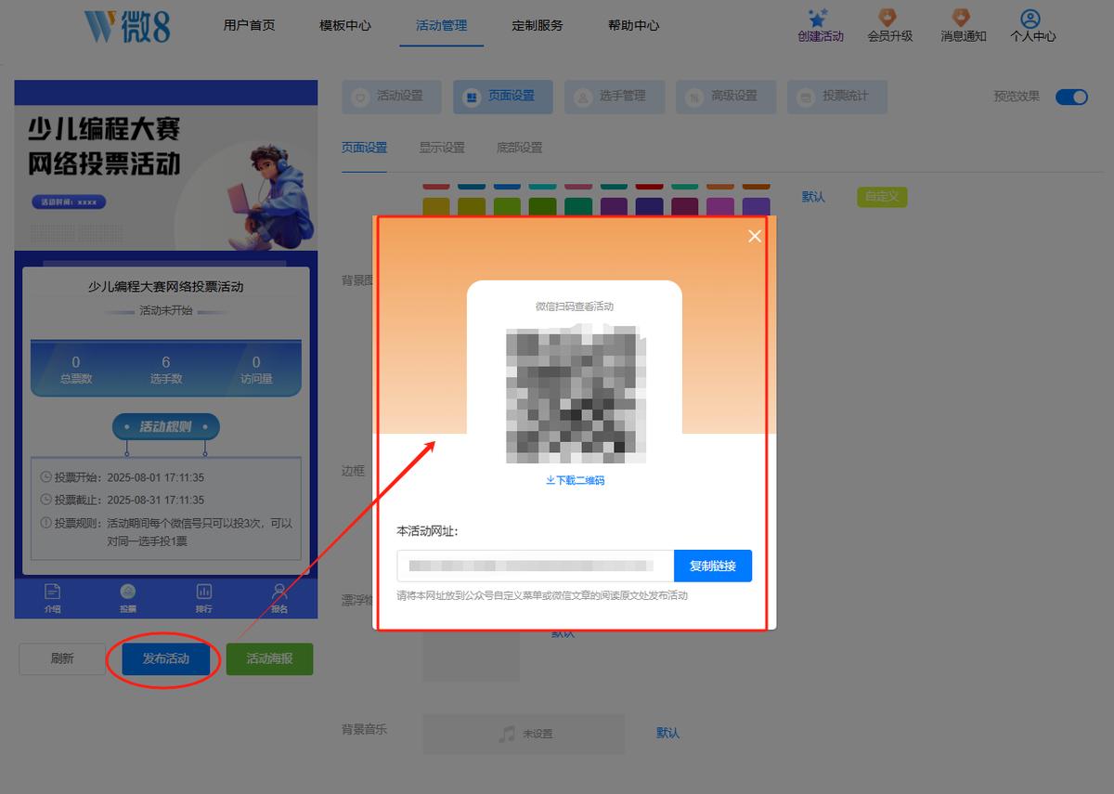Open 会员升级 membership upgrade icon

click(x=888, y=18)
